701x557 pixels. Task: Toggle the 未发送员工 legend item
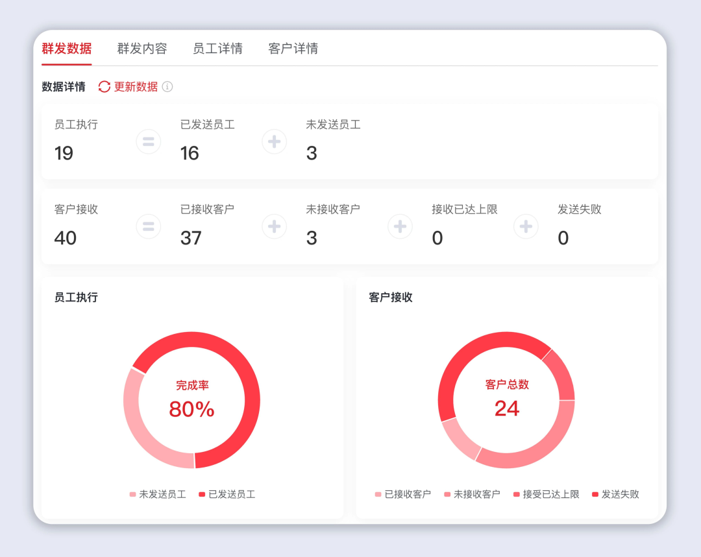pyautogui.click(x=158, y=494)
